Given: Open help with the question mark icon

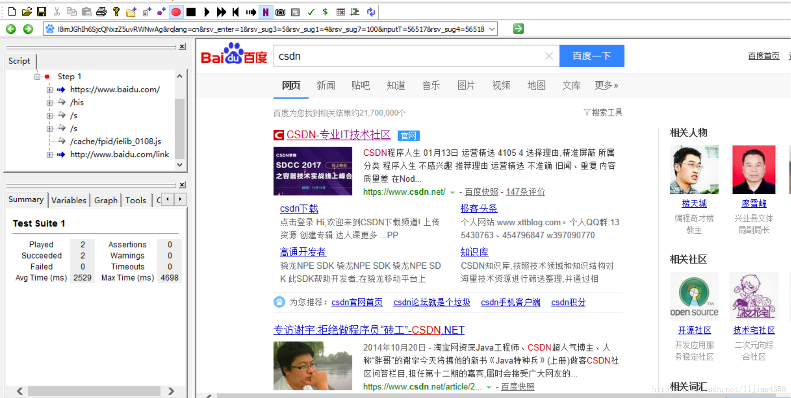Looking at the screenshot, I should (116, 12).
